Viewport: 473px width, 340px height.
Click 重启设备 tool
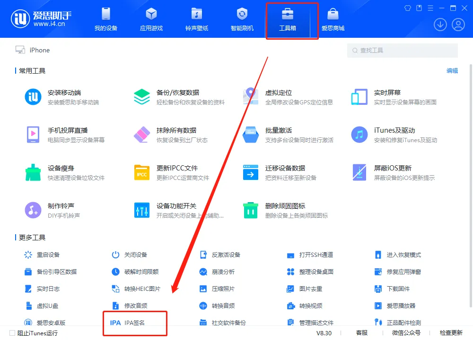42,255
